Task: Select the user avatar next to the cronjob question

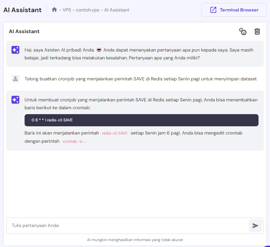Action: click(x=15, y=79)
